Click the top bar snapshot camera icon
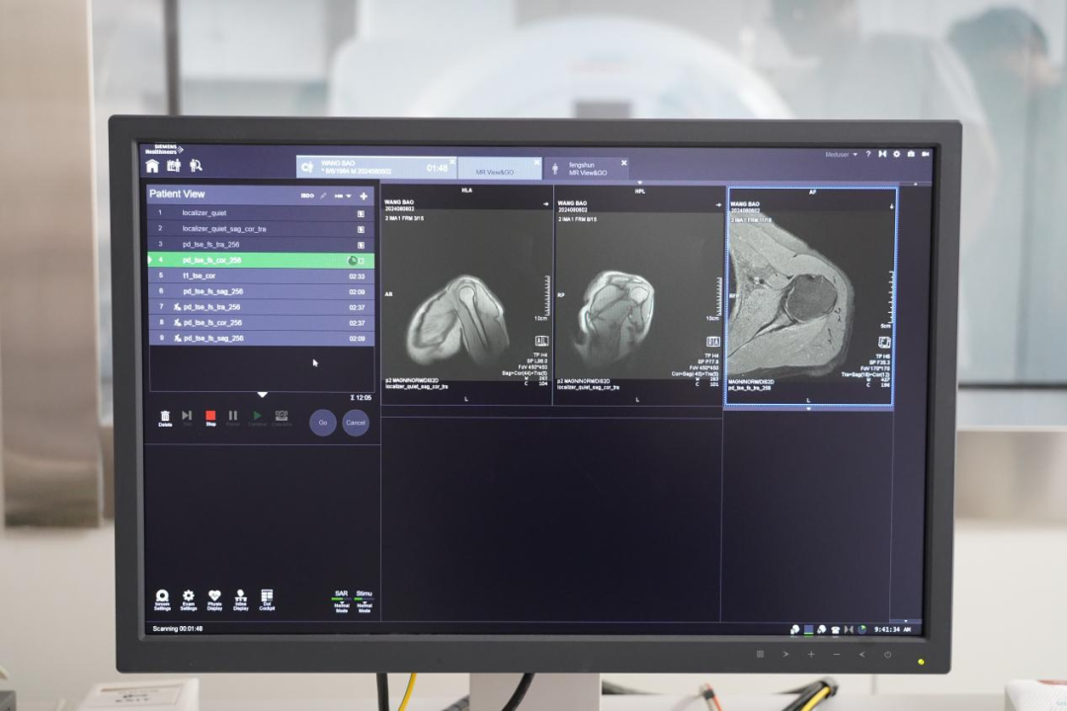 point(911,154)
